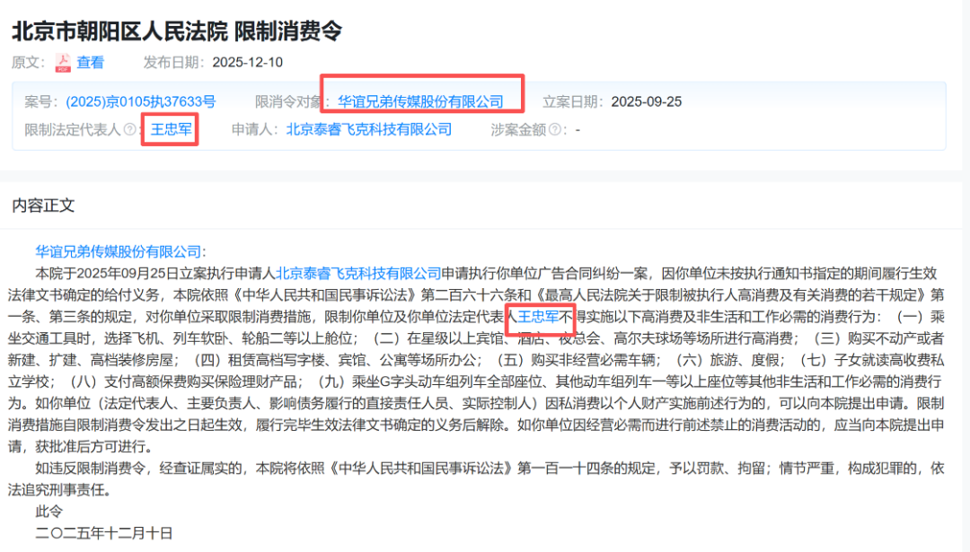This screenshot has width=970, height=552.
Task: Click the 内容正文 section heading
Action: [43, 206]
